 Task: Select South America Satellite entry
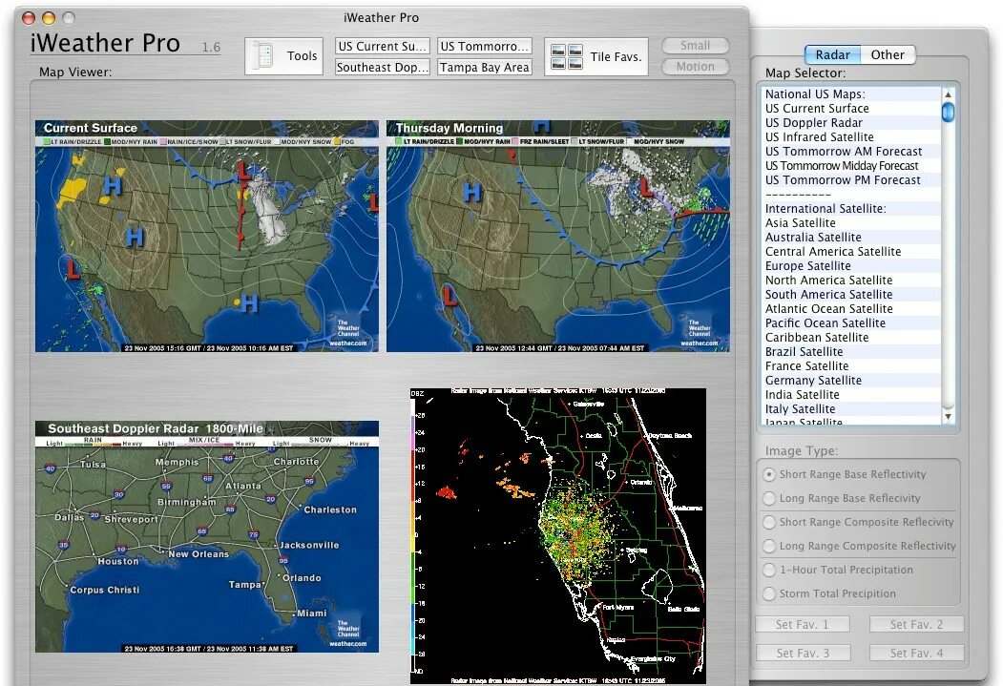tap(850, 294)
